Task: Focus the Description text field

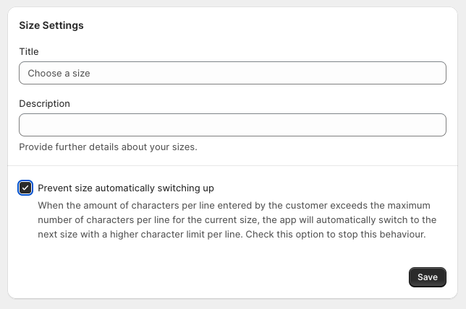Action: [232, 125]
